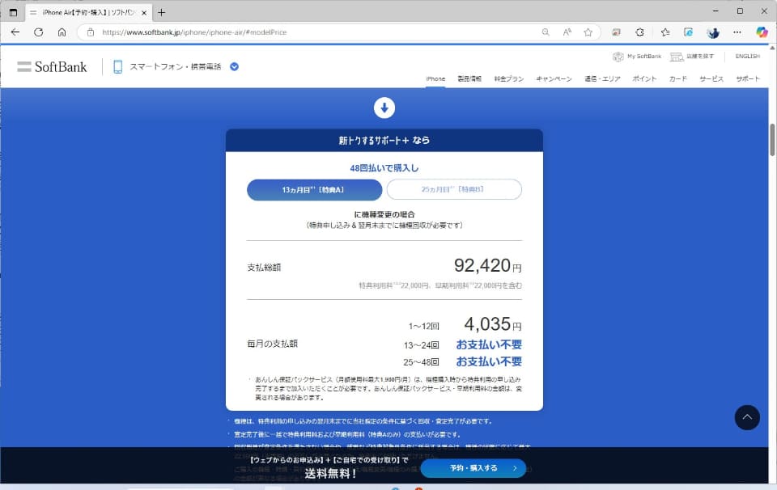This screenshot has width=777, height=490.
Task: Open the store finder link
Action: [692, 57]
